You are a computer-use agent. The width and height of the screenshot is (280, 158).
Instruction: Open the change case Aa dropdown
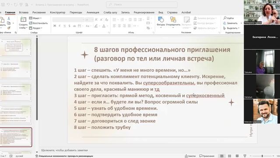[x=88, y=26]
